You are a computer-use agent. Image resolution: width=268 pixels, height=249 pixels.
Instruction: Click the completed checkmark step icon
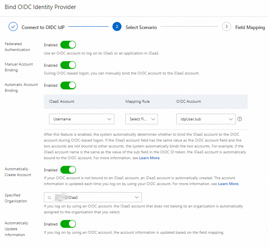pyautogui.click(x=13, y=27)
